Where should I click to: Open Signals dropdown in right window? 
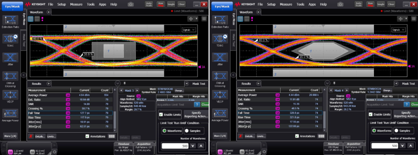(399, 30)
